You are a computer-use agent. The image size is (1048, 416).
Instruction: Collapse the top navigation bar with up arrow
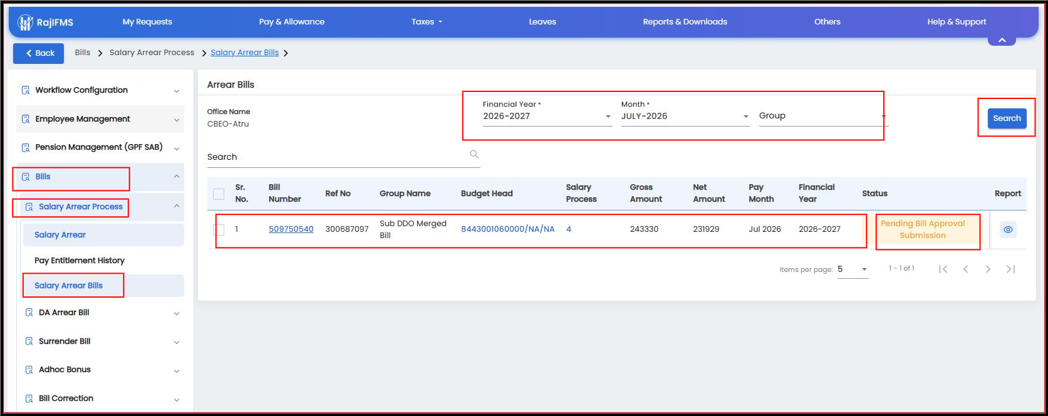point(1002,39)
